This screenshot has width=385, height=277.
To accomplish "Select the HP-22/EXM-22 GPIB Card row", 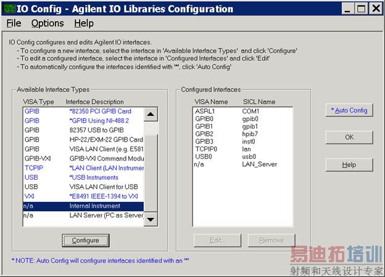I will click(x=83, y=140).
